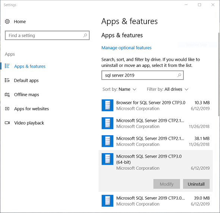The width and height of the screenshot is (220, 213).
Task: Click the sql server 2019 search box
Action: pos(142,75)
